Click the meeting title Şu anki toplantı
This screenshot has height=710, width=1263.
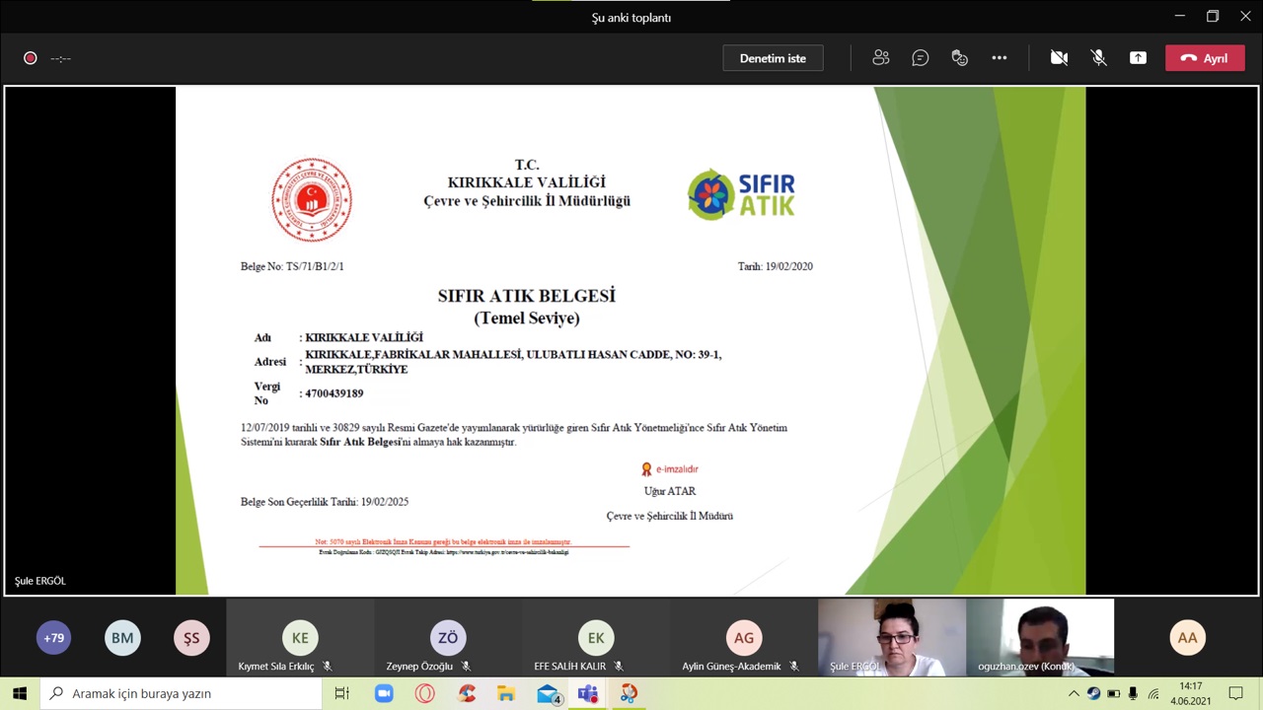(x=631, y=18)
